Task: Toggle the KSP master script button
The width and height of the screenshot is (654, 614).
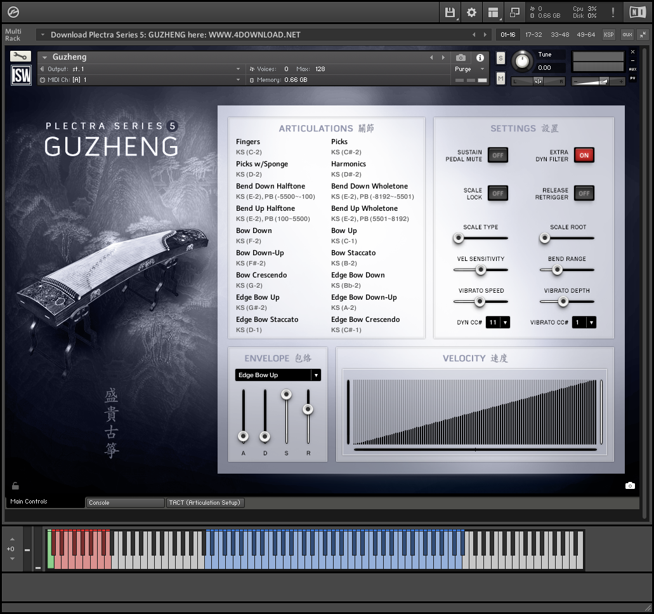Action: pyautogui.click(x=608, y=35)
